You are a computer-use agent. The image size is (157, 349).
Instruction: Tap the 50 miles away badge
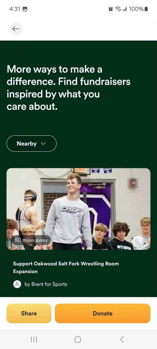click(x=31, y=240)
